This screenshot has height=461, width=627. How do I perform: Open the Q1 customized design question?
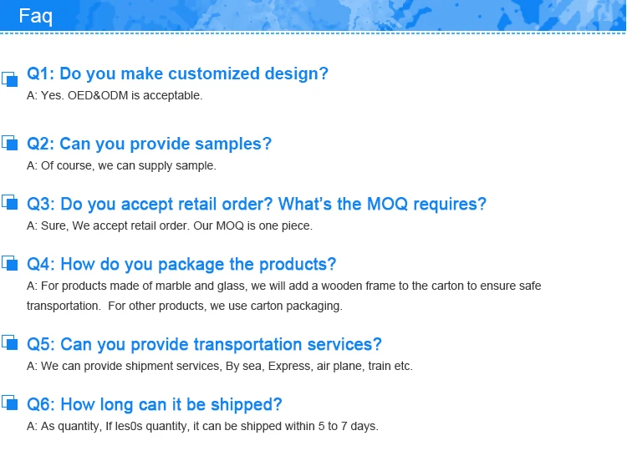(177, 73)
